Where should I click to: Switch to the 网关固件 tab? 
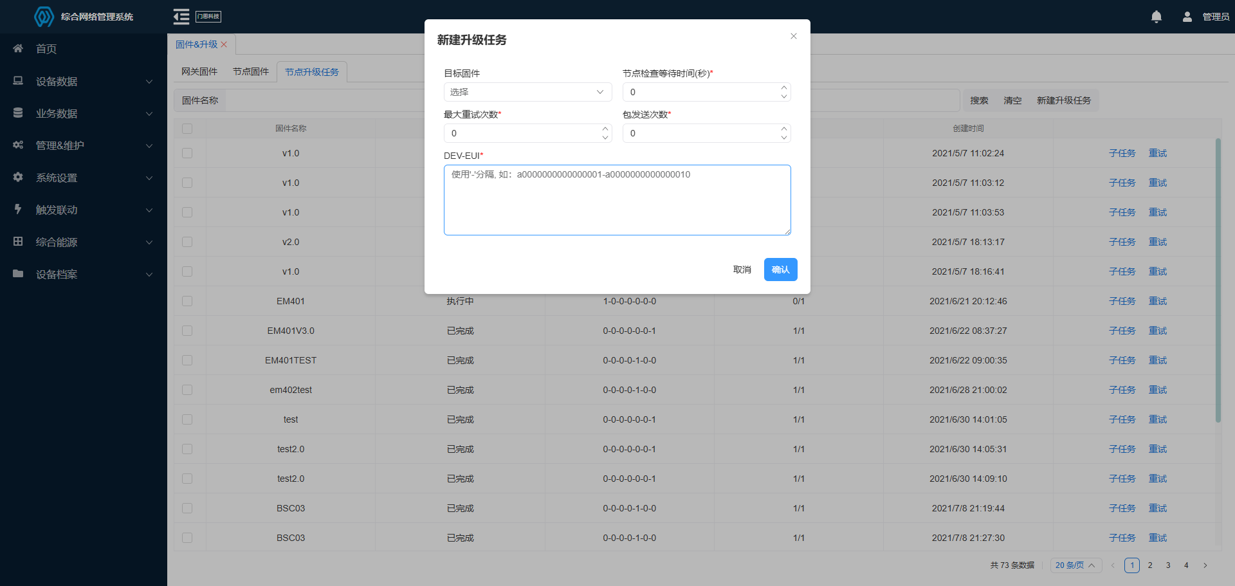(199, 72)
